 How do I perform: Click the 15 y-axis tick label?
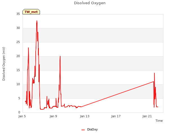(18, 70)
